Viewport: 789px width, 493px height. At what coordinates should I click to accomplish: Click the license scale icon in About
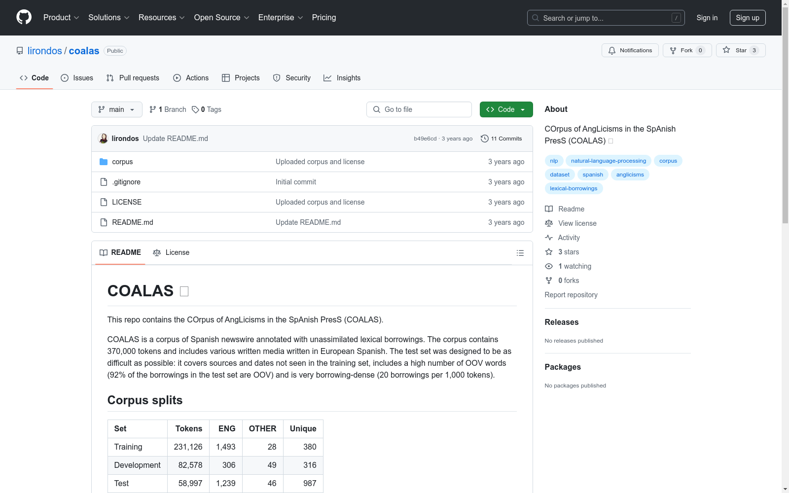point(549,223)
